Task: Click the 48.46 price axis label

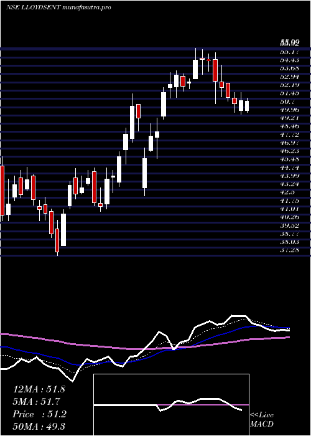Action: [x=289, y=126]
